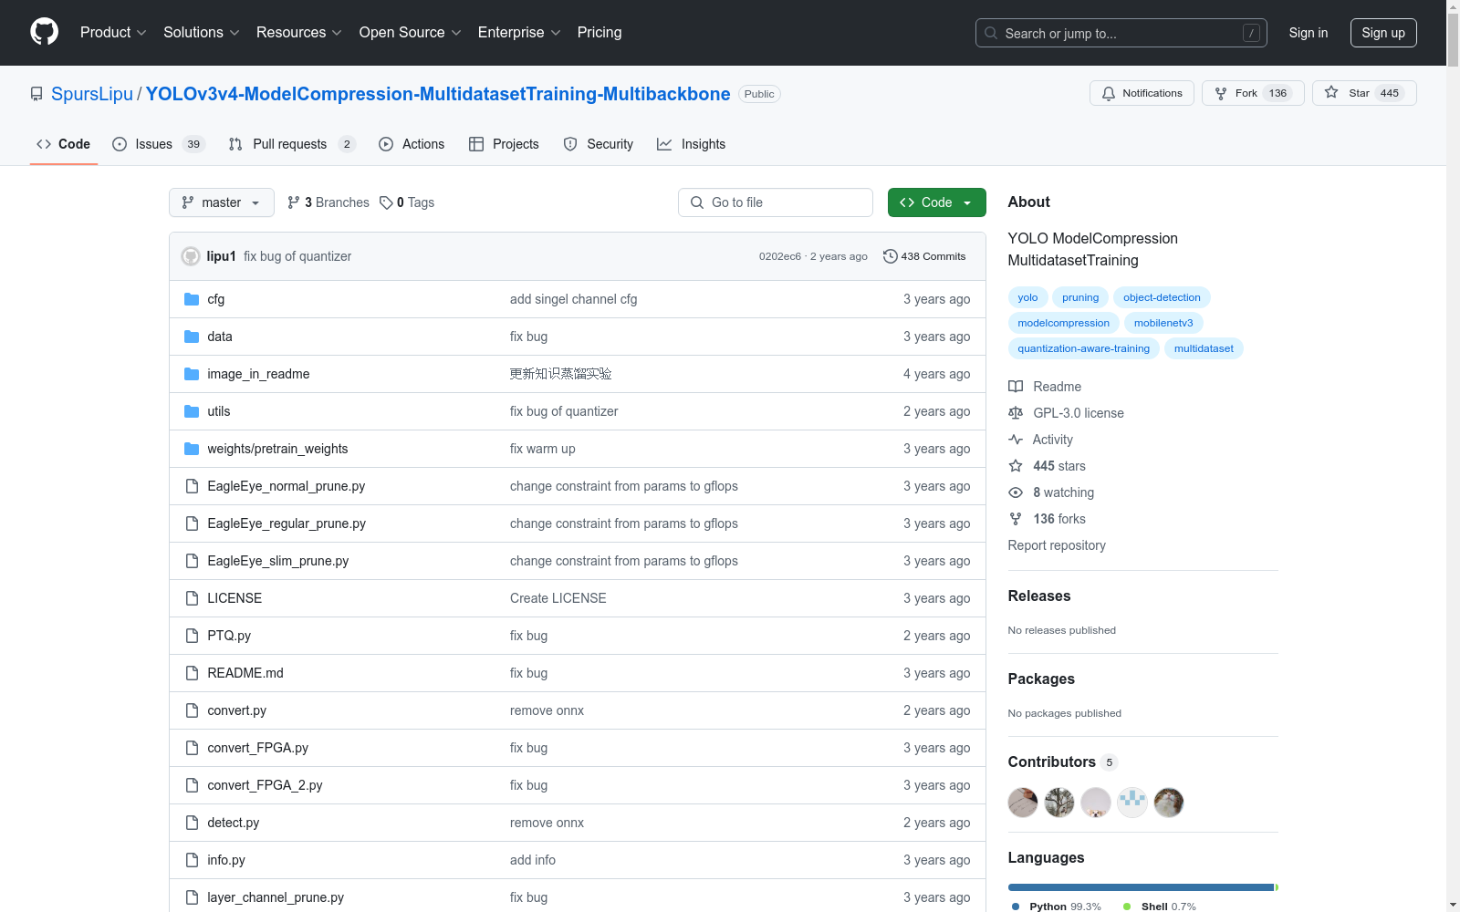Click the forks icon in About
The height and width of the screenshot is (912, 1460).
point(1016,519)
